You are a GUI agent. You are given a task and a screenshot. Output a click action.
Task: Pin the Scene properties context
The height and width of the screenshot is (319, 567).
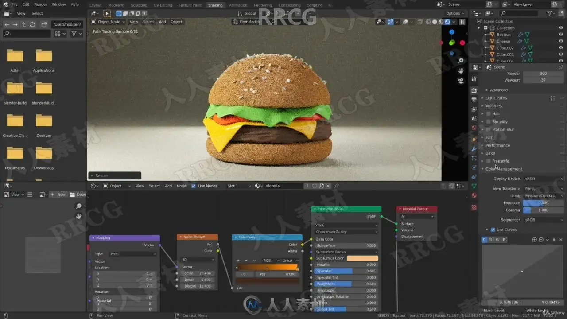(x=561, y=67)
